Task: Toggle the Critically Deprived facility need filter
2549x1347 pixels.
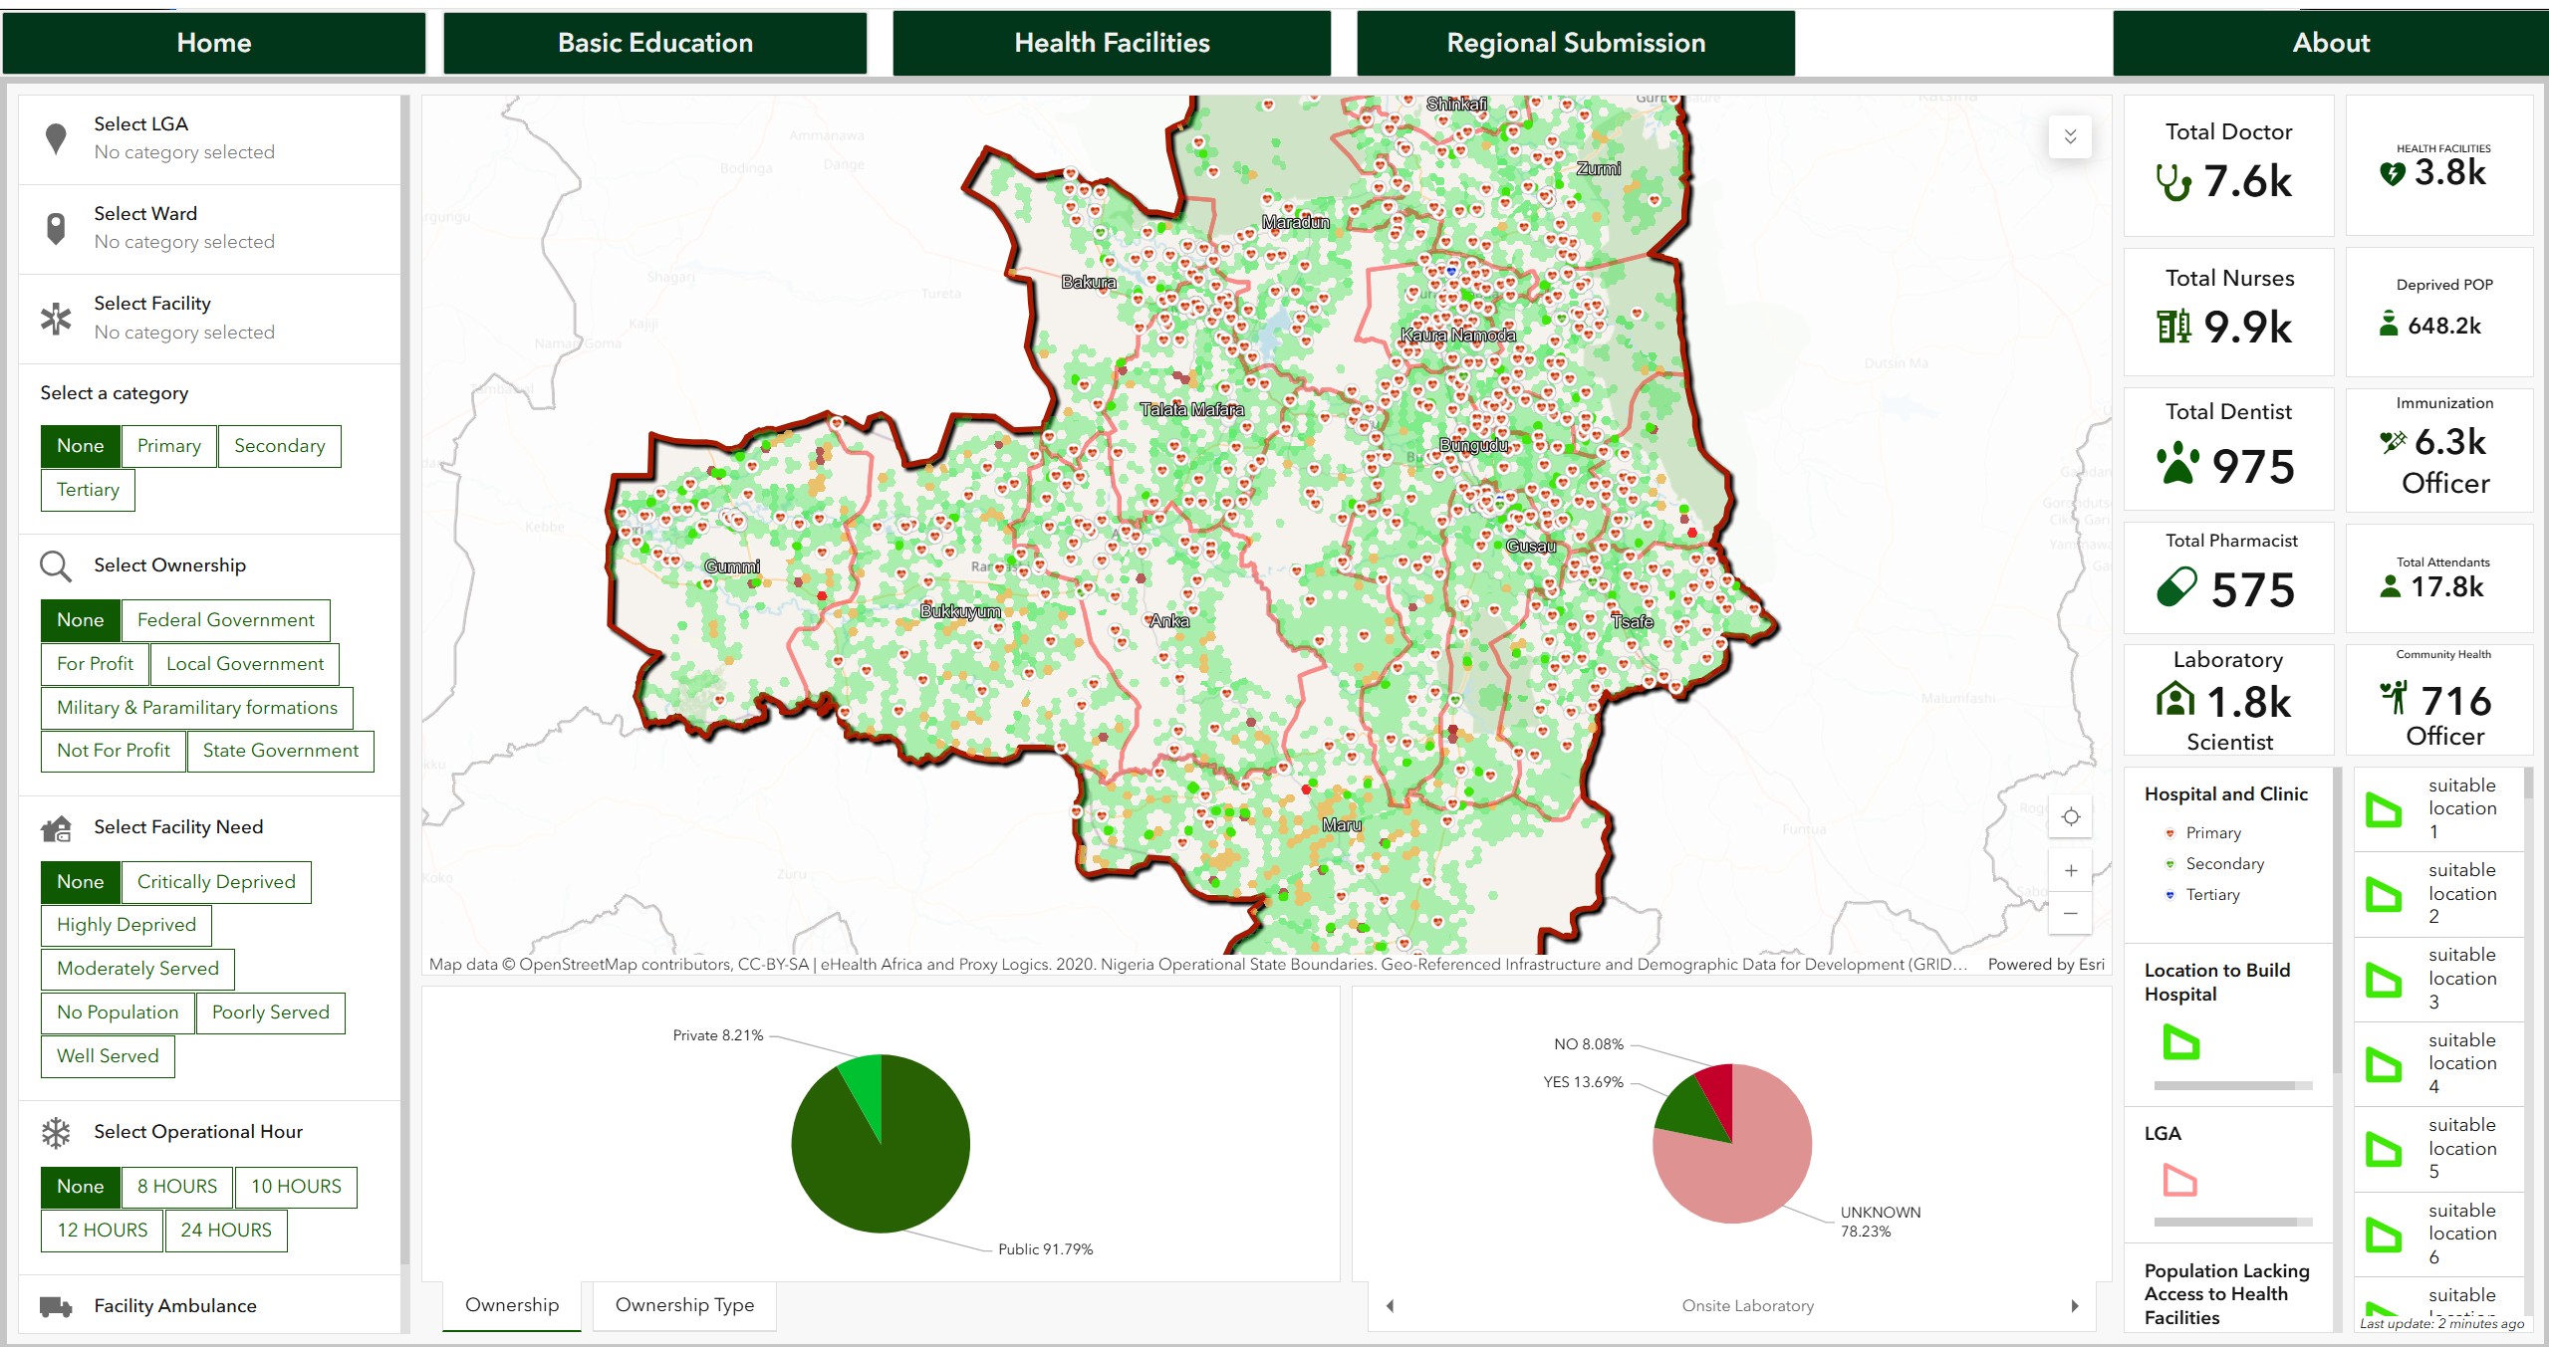Action: click(x=215, y=881)
